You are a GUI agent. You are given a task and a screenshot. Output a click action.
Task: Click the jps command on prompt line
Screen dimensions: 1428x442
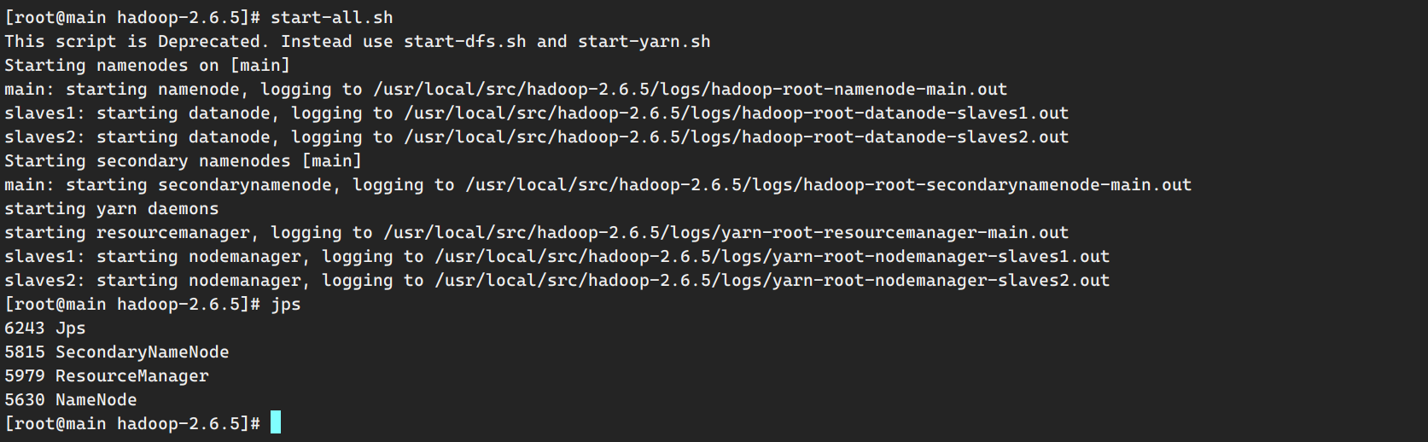tap(286, 304)
